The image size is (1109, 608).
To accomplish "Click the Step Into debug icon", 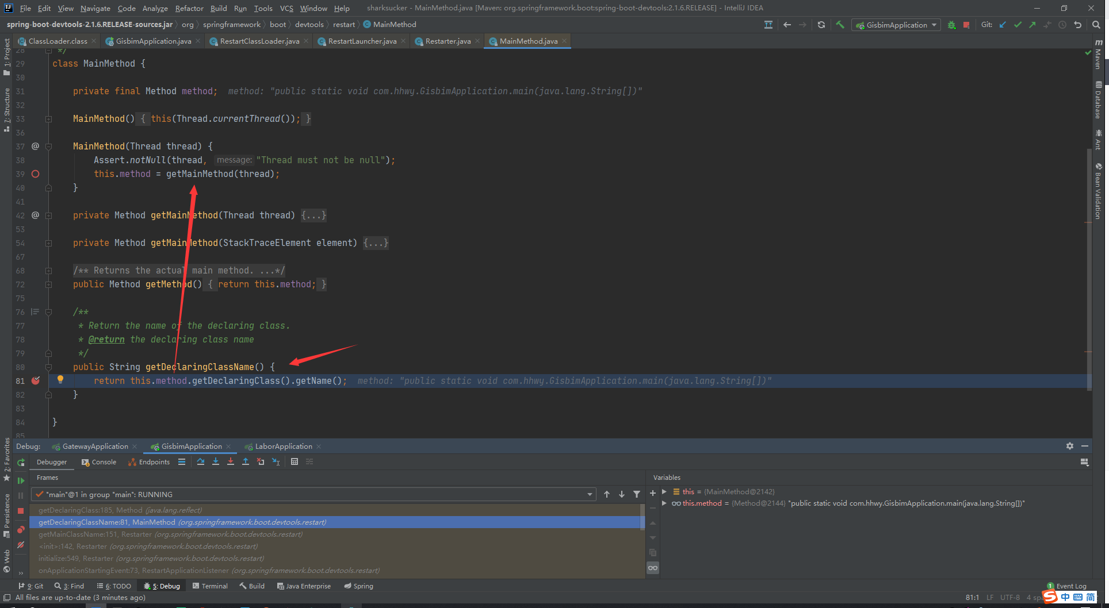I will tap(216, 461).
